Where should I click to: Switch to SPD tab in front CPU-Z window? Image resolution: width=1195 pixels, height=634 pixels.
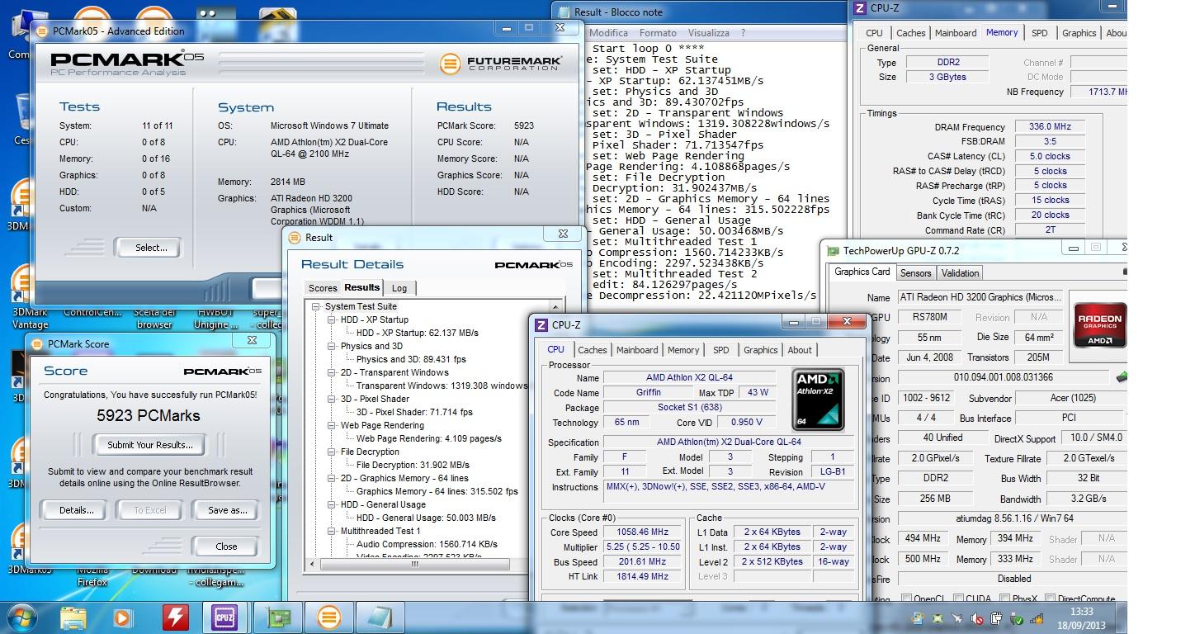point(721,350)
